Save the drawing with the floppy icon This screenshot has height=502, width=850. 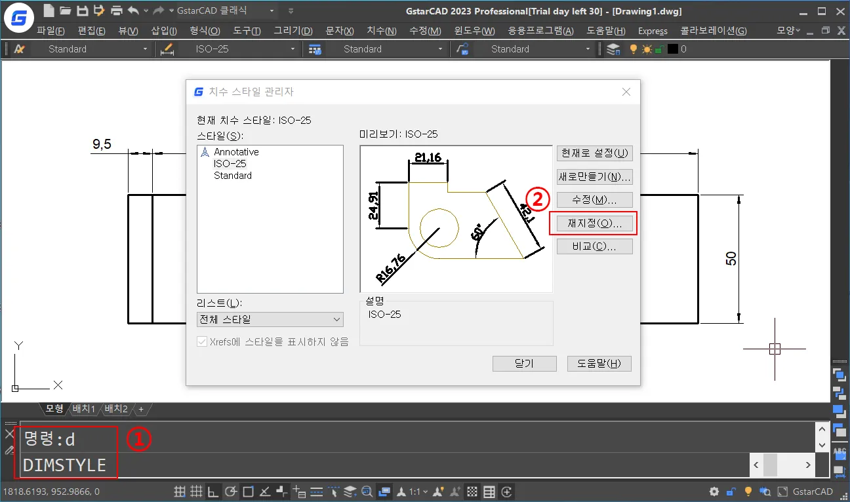82,10
